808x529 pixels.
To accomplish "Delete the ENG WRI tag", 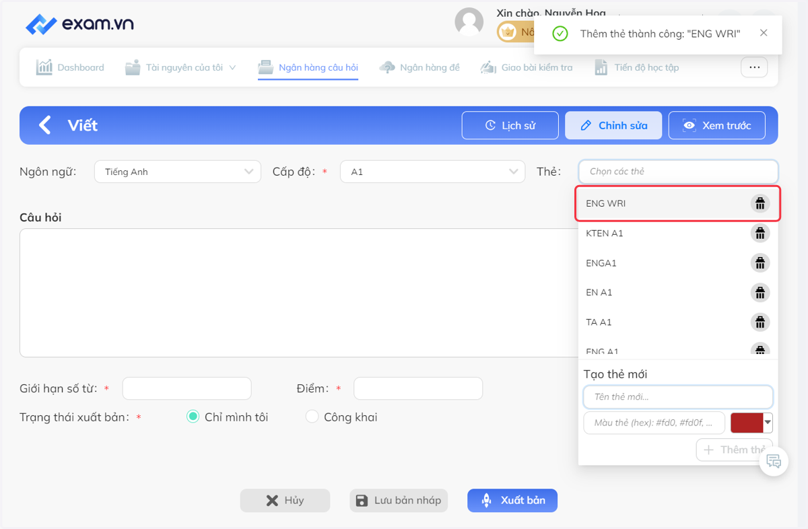I will click(760, 203).
